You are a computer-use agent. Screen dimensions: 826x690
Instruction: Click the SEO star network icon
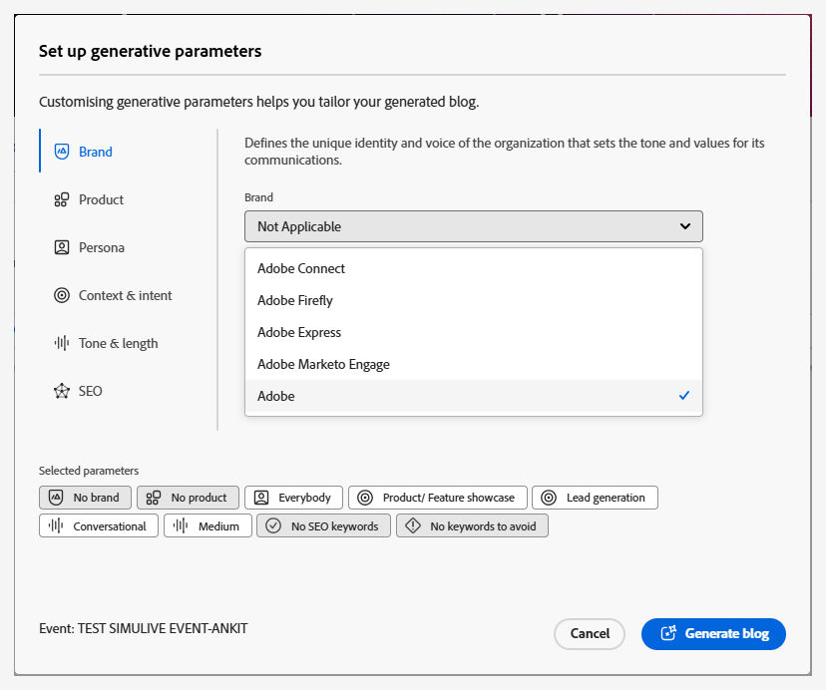tap(62, 391)
